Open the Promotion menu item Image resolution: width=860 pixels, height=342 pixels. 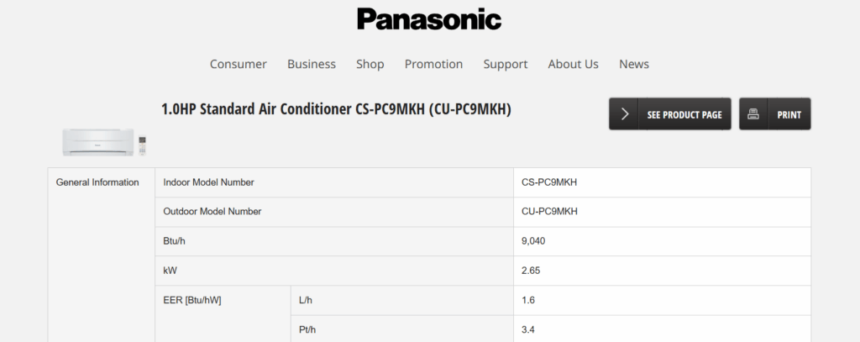(433, 64)
